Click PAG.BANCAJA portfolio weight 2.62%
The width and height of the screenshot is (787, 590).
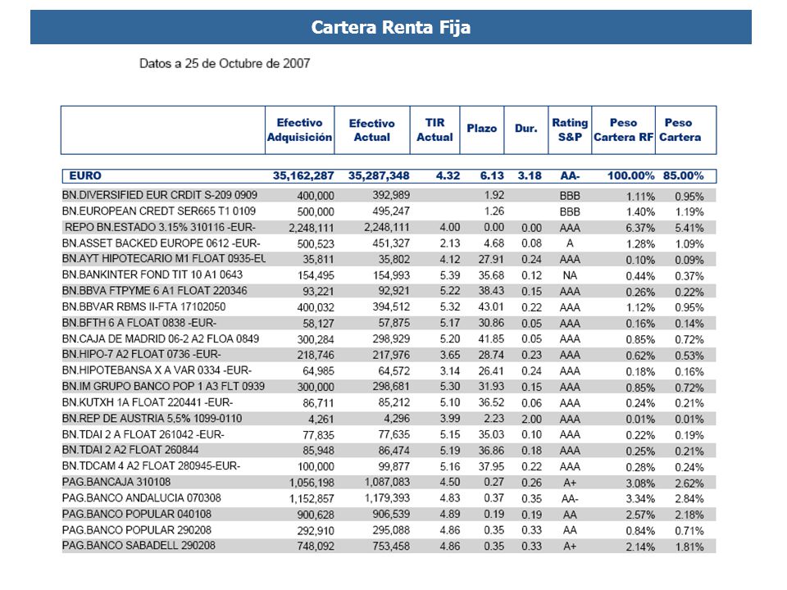tap(689, 483)
